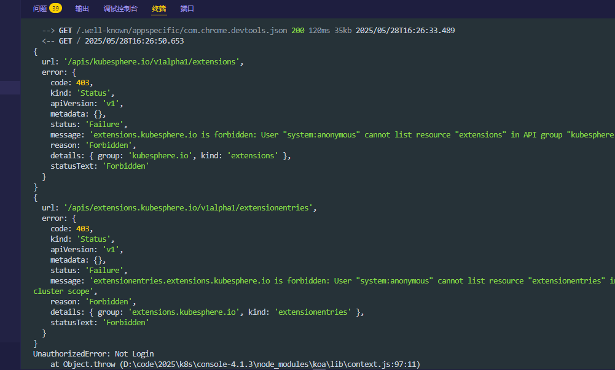615x370 pixels.
Task: Click the wrapped text "cluster scope'"
Action: click(63, 291)
